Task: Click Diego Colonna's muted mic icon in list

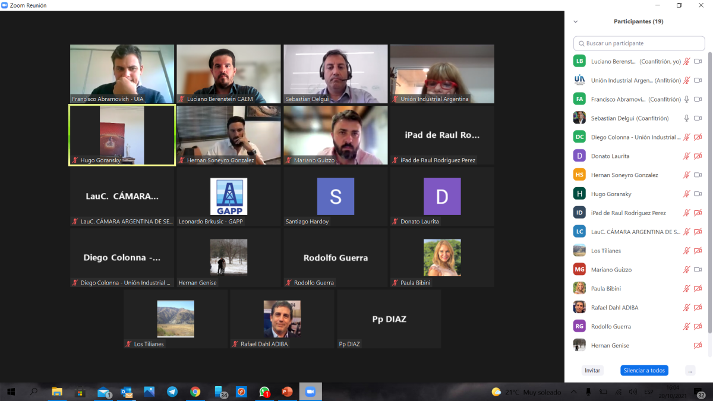Action: click(686, 137)
